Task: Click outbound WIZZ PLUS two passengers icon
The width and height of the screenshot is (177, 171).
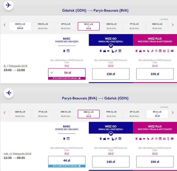Action: point(164,51)
